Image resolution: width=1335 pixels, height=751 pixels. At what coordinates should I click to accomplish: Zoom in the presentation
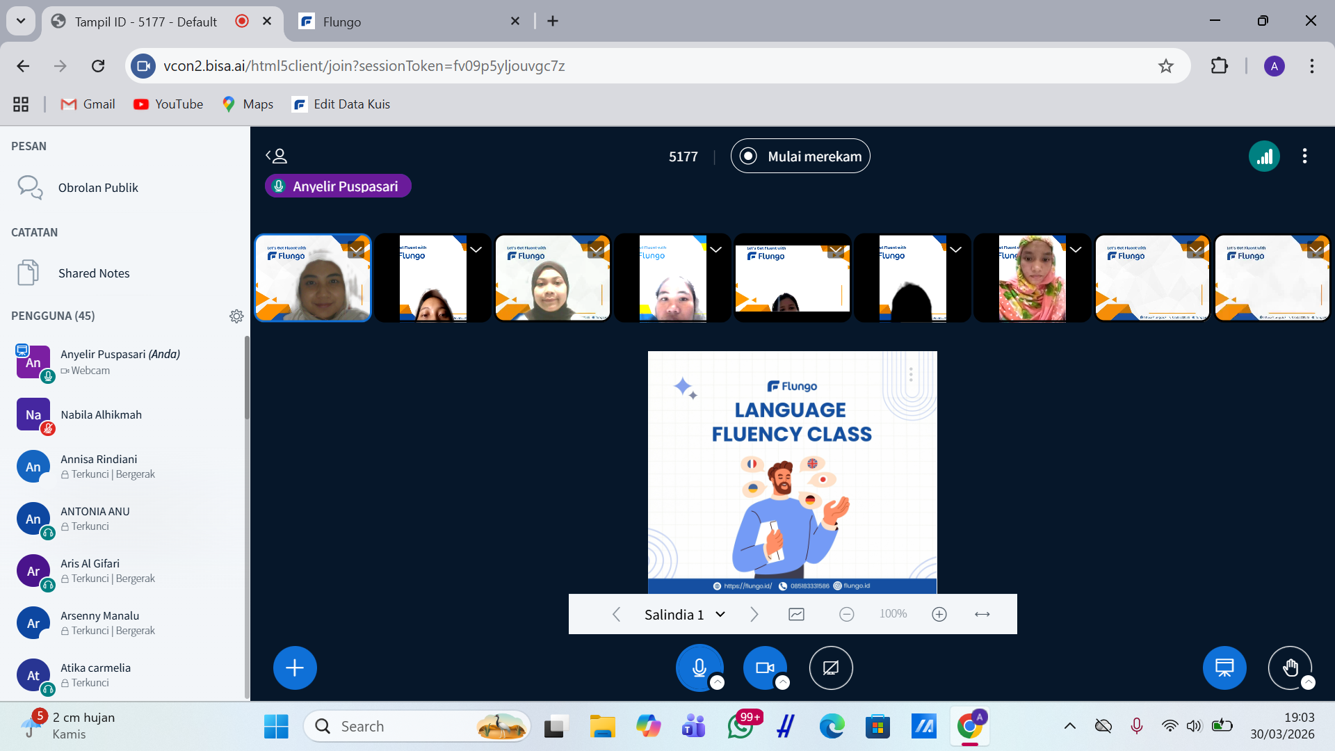click(x=939, y=615)
